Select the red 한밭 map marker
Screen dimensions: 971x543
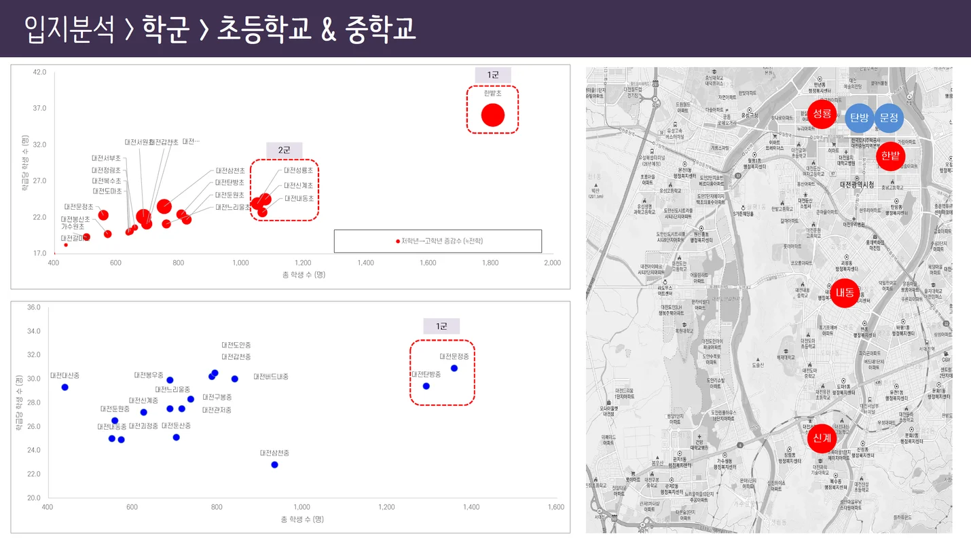pyautogui.click(x=890, y=155)
